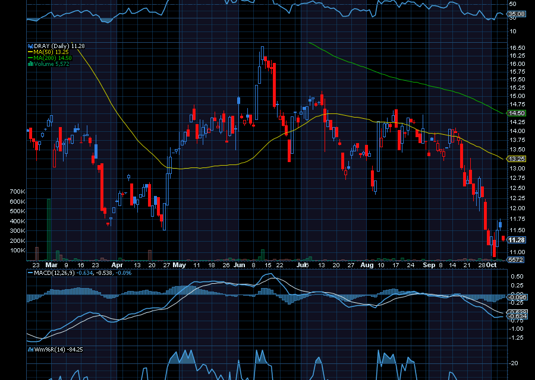Click the 700K volume axis label
535x380 pixels.
click(17, 192)
